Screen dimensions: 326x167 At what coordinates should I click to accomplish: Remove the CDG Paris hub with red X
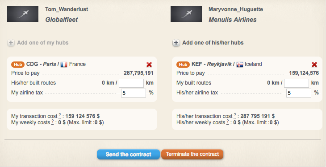coord(149,65)
